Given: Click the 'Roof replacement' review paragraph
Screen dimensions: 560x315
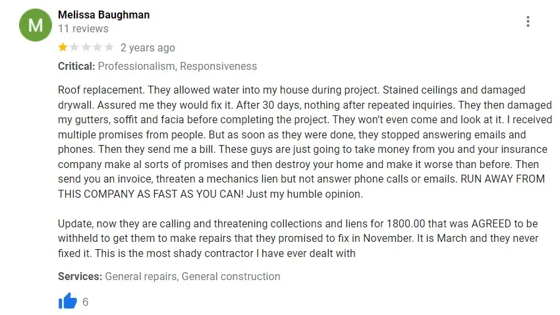Looking at the screenshot, I should 305,142.
